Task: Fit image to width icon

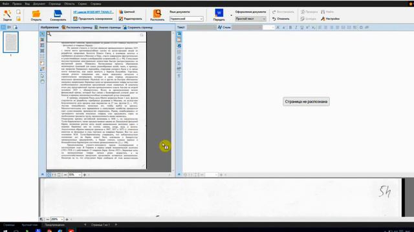Action: 54,175
